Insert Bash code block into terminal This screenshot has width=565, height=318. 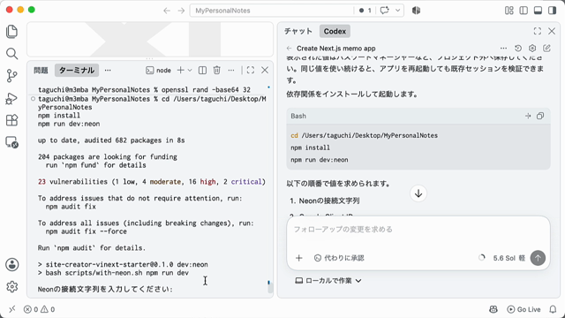pyautogui.click(x=528, y=116)
